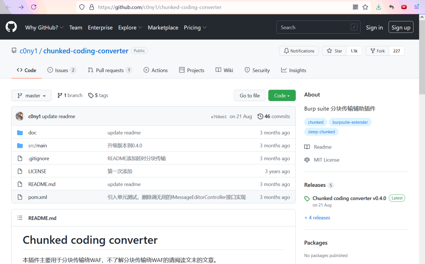Viewport: 425px width, 264px height.
Task: Click the scales icon beside MIT License
Action: 307,160
